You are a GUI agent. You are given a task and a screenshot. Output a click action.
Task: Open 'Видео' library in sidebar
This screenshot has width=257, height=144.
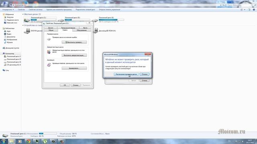[9, 34]
